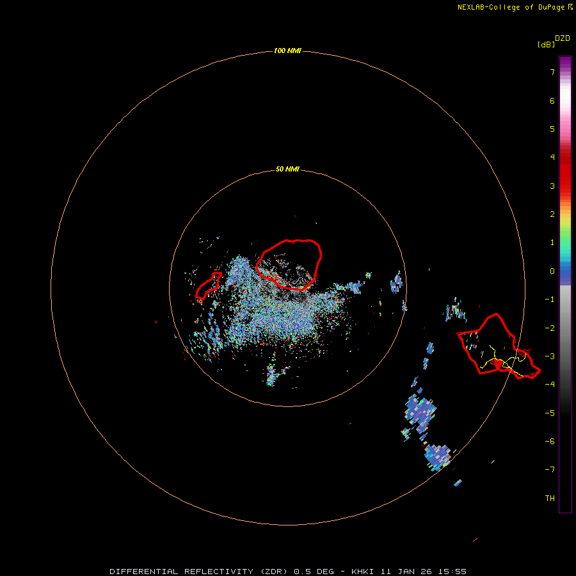Click the 1 tick on the color scale

[x=552, y=243]
